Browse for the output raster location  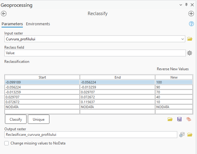click(x=190, y=135)
